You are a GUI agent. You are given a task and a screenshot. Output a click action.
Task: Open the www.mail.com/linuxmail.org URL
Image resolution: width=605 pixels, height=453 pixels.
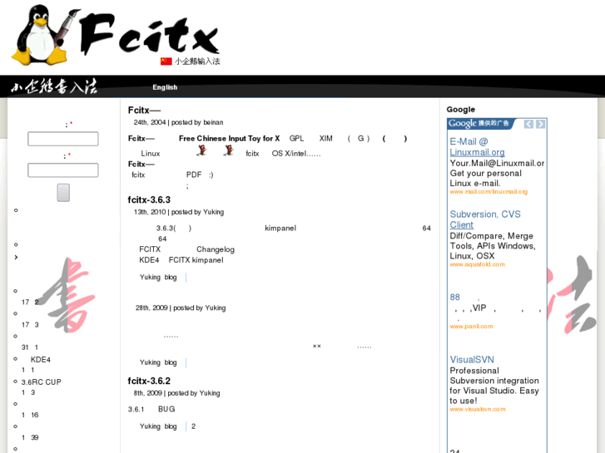tap(488, 192)
